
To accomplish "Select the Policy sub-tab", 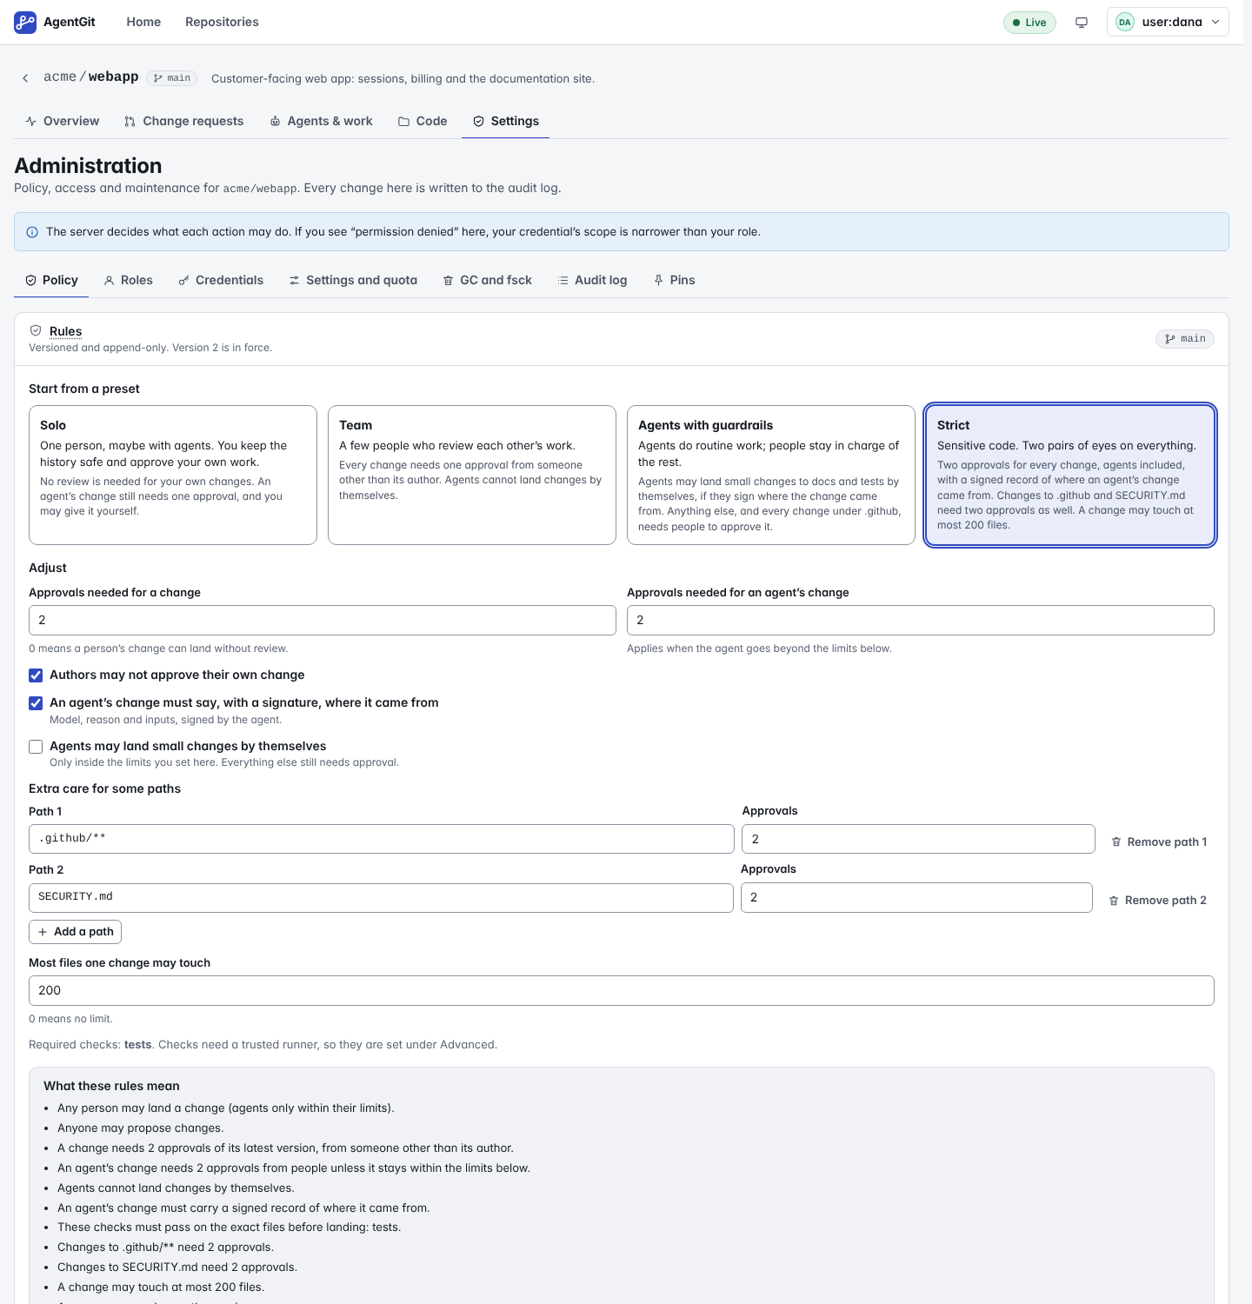I will coord(51,280).
